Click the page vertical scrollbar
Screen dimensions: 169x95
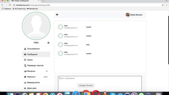click(x=169, y=40)
